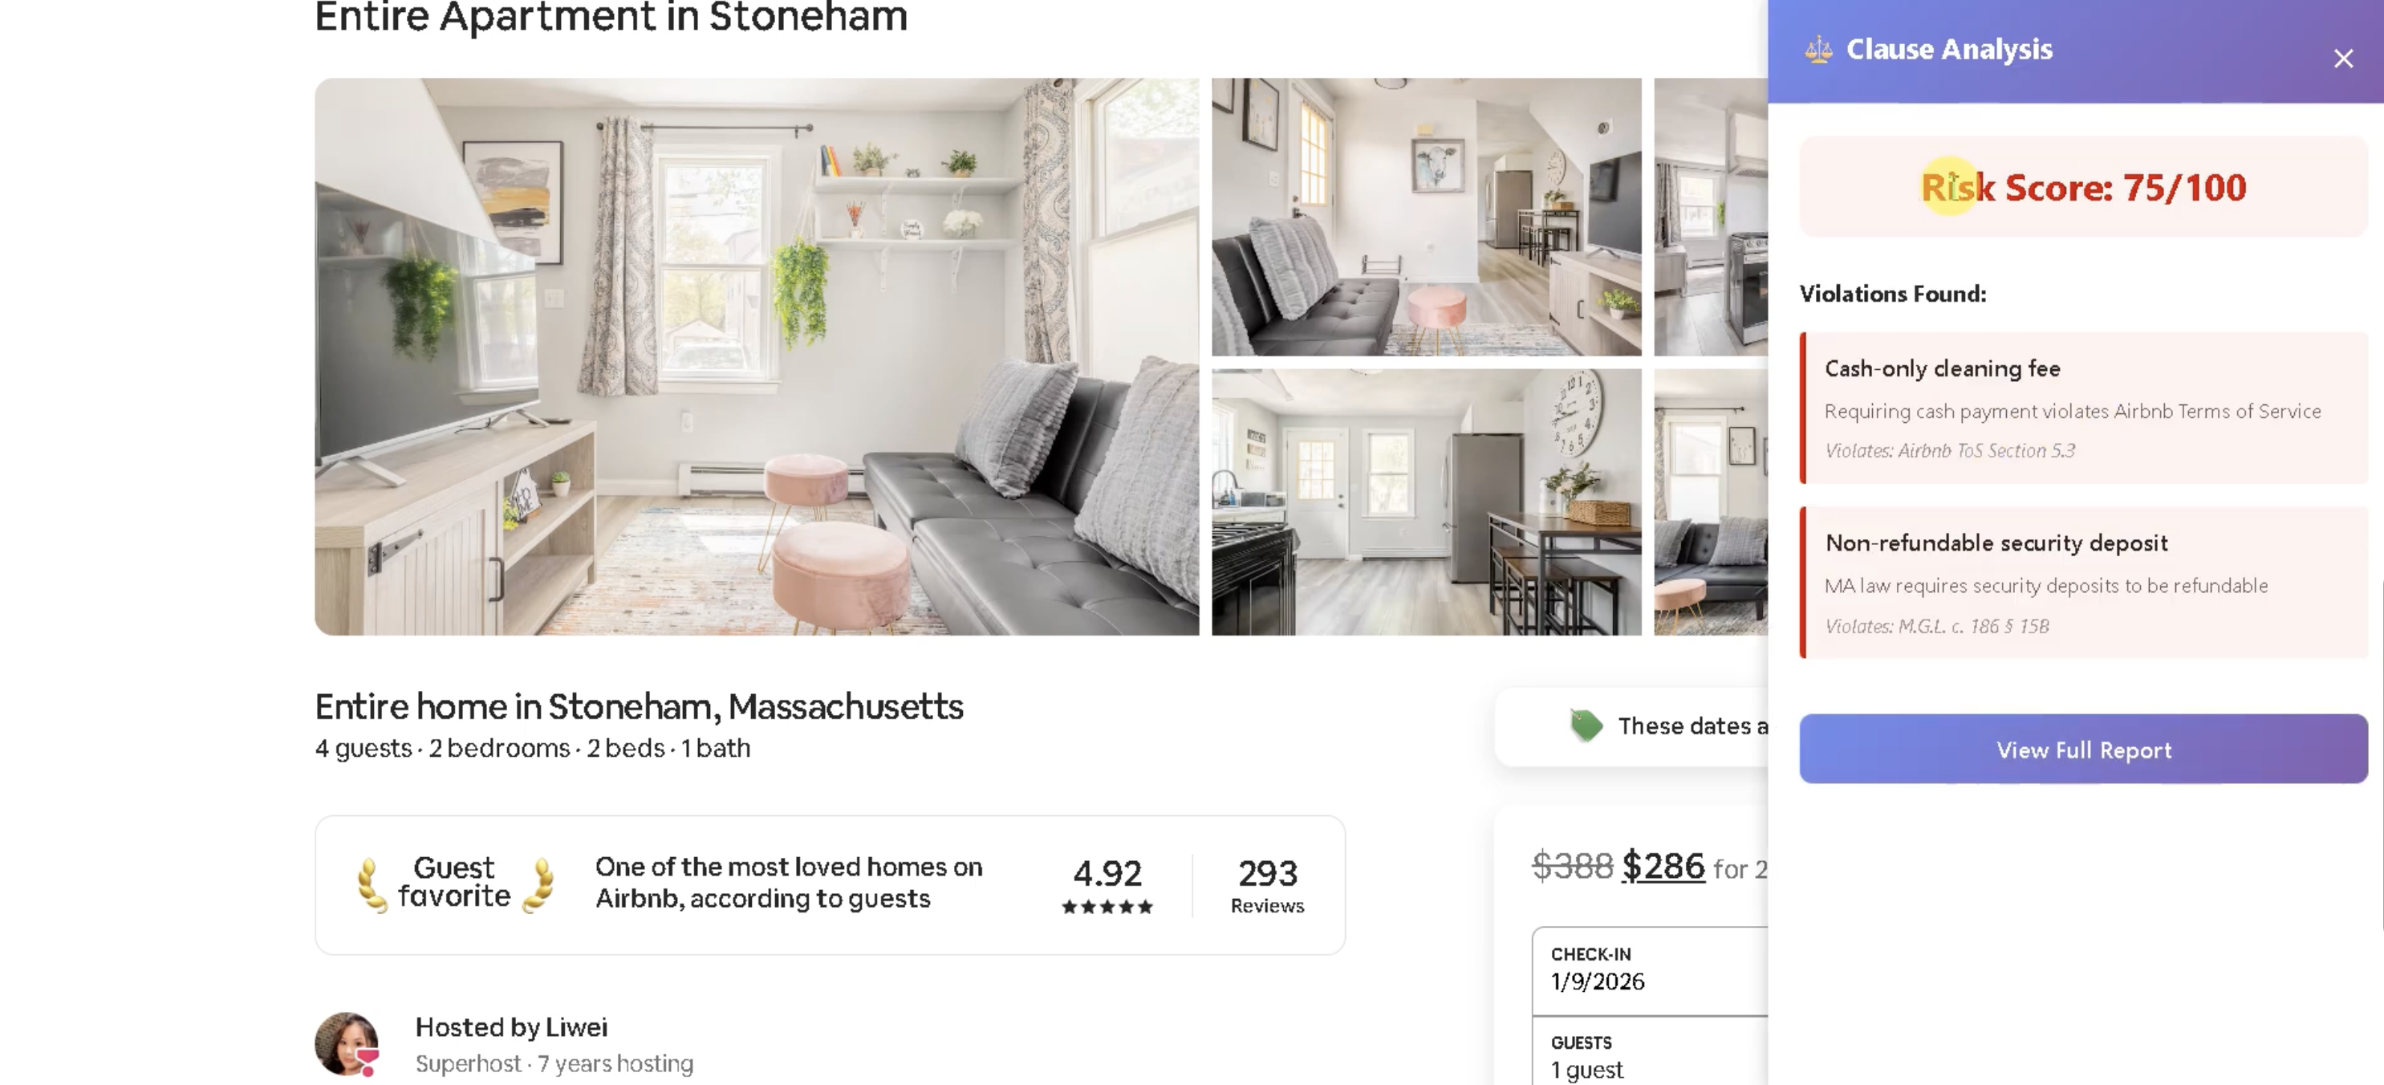2384x1085 pixels.
Task: Expand the Guests selector showing 1 guest
Action: [x=1650, y=1055]
